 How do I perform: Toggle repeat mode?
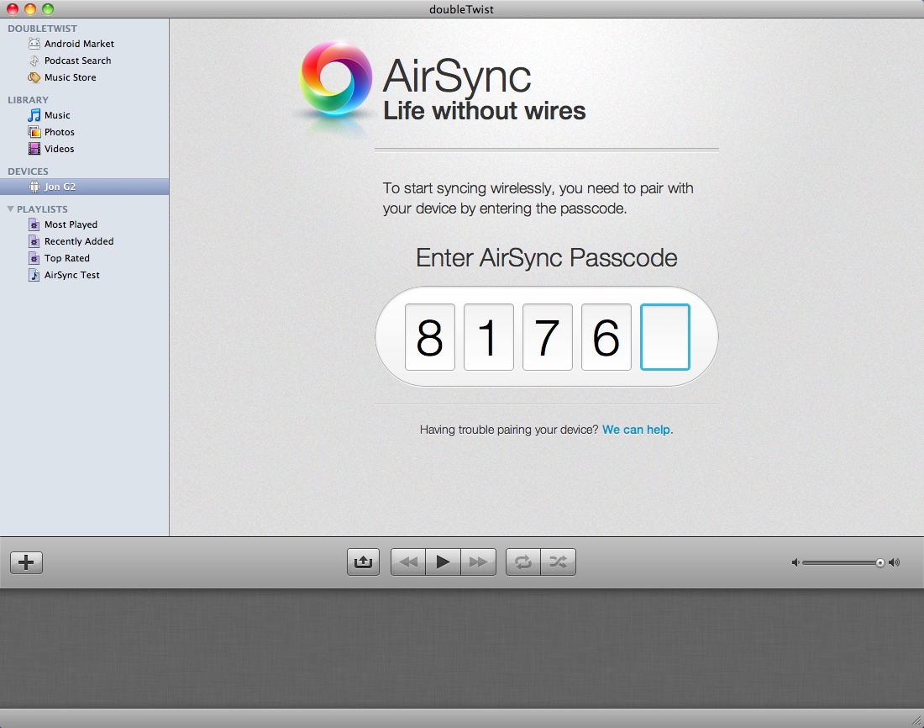click(522, 562)
